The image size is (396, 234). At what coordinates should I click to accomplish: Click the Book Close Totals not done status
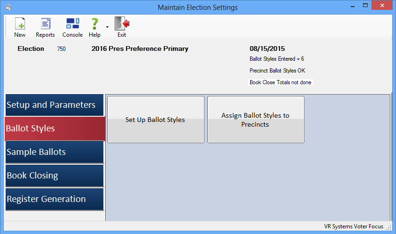[280, 82]
